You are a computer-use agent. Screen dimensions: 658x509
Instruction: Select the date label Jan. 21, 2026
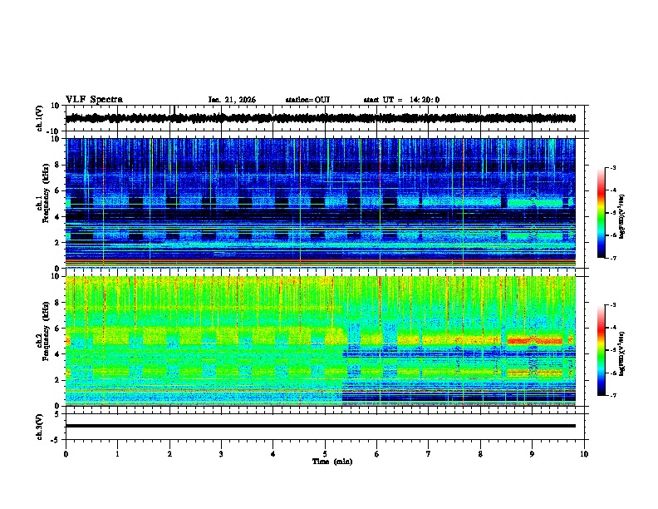(x=232, y=100)
